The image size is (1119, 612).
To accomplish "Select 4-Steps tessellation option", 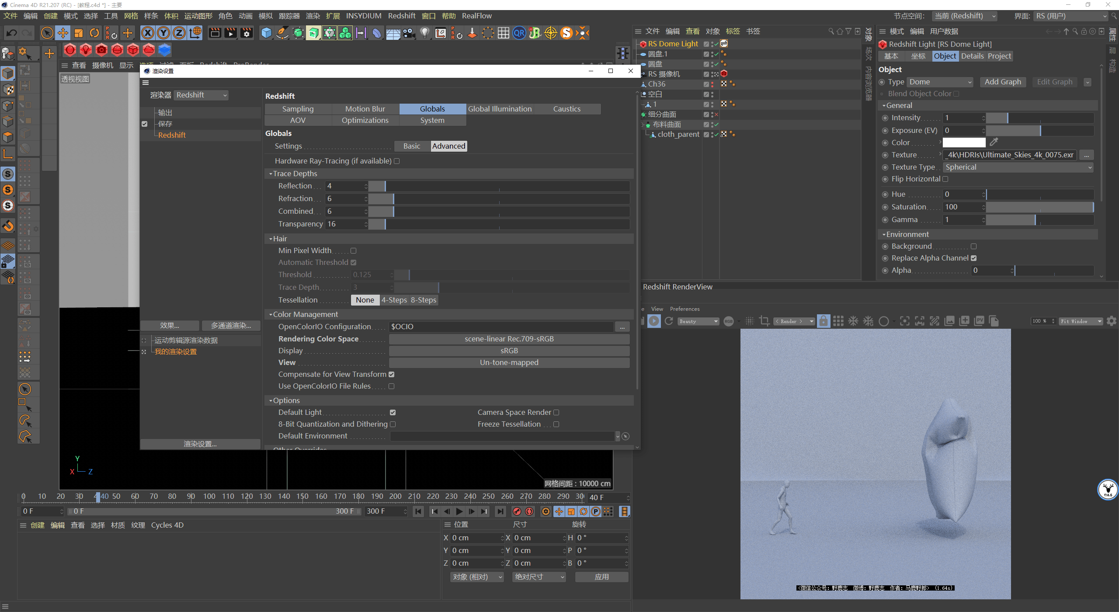I will coord(394,300).
